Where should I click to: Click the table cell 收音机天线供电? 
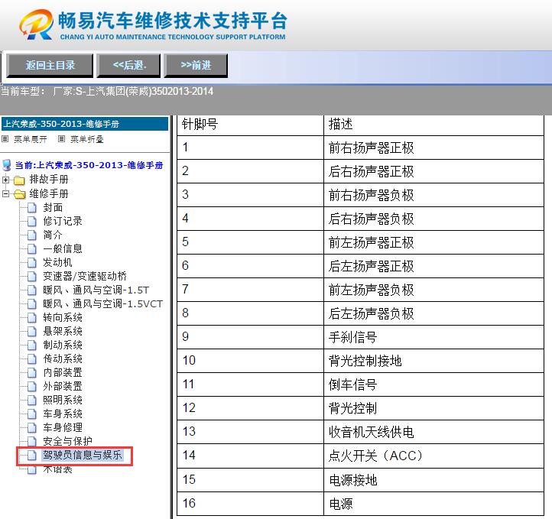(x=433, y=432)
